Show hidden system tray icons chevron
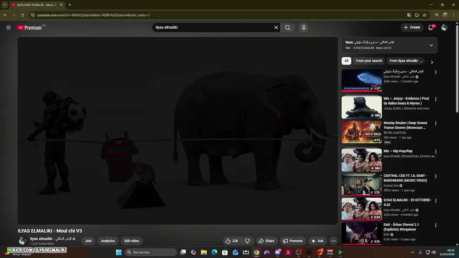The width and height of the screenshot is (459, 258). [x=412, y=252]
